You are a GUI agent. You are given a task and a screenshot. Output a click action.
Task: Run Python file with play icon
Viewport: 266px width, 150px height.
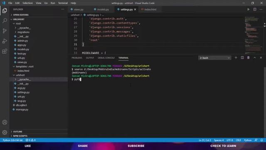click(248, 9)
